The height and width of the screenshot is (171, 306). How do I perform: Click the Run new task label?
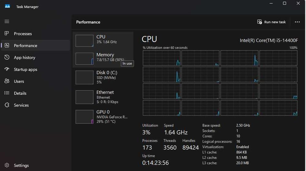[275, 22]
